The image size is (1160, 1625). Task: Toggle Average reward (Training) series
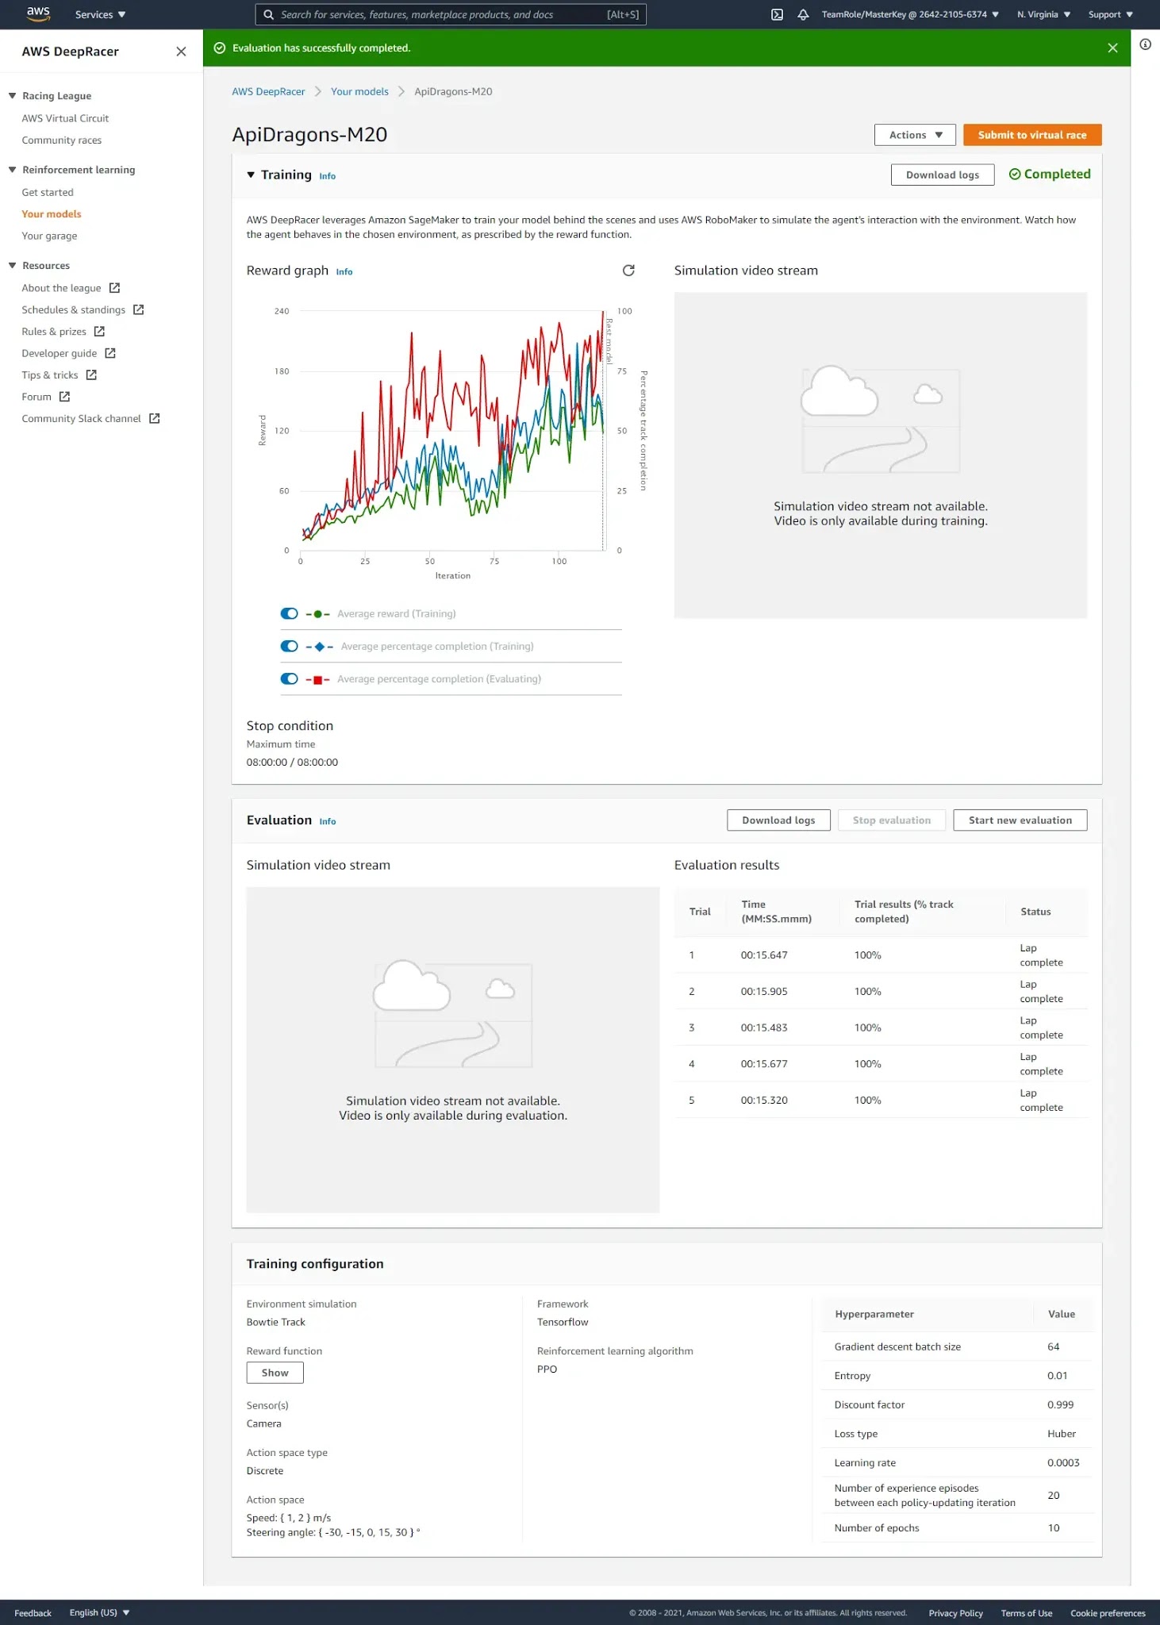290,613
